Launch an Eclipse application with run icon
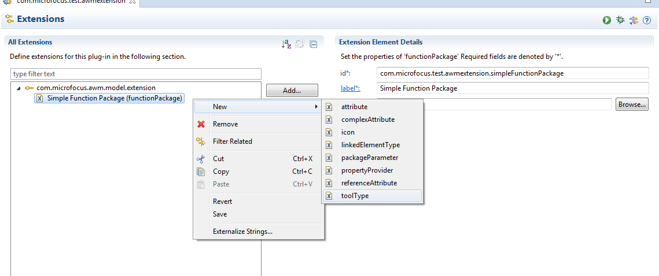Screen dimensions: 659x276 click(x=607, y=20)
